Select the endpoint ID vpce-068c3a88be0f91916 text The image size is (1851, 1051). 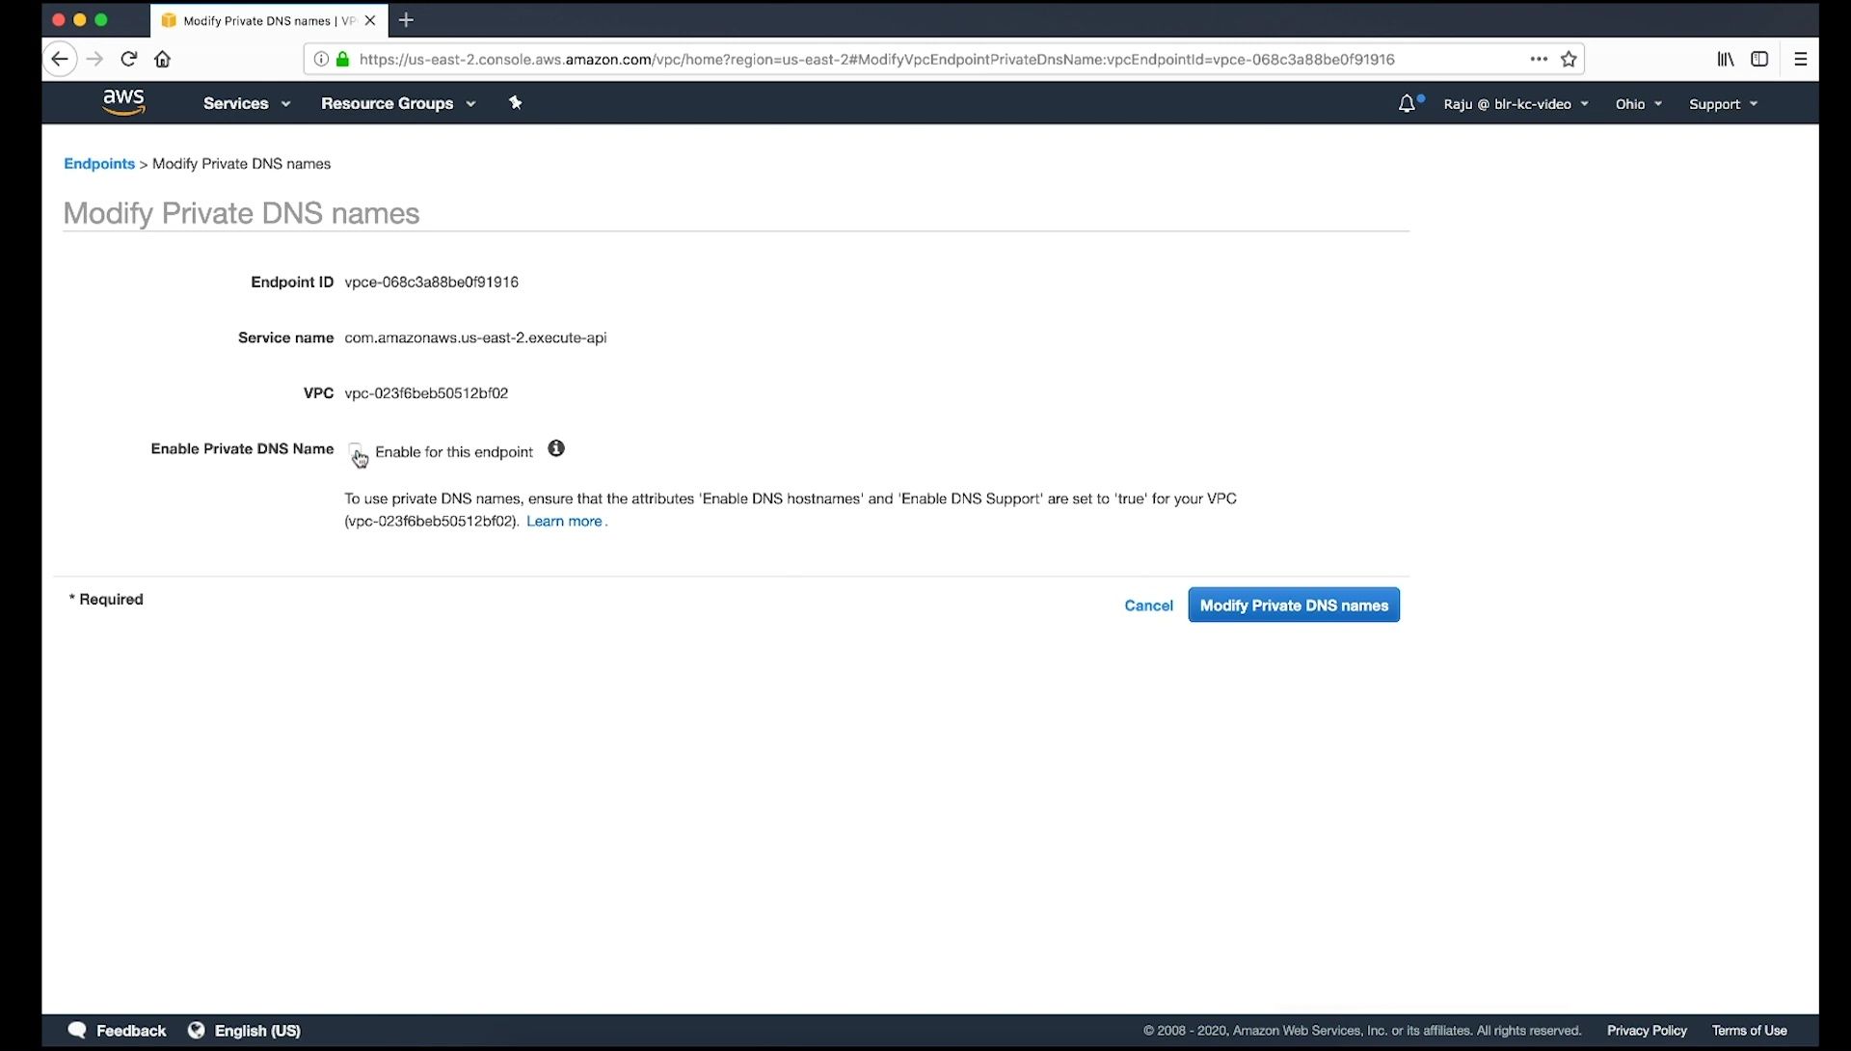click(431, 283)
